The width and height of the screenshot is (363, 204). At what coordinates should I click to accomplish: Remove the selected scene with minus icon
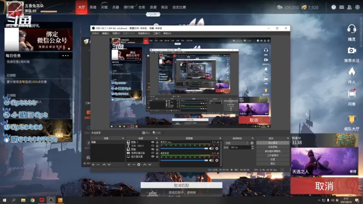click(98, 165)
